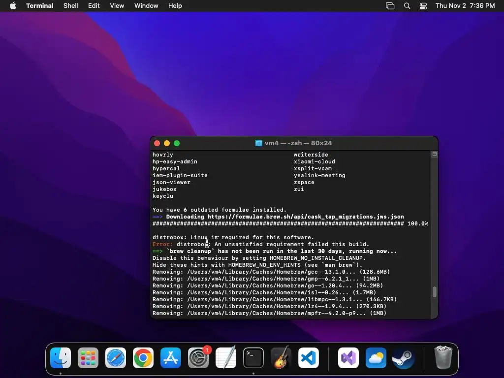The height and width of the screenshot is (378, 504).
Task: Click the folder proxy icon in Terminal title
Action: pyautogui.click(x=258, y=143)
